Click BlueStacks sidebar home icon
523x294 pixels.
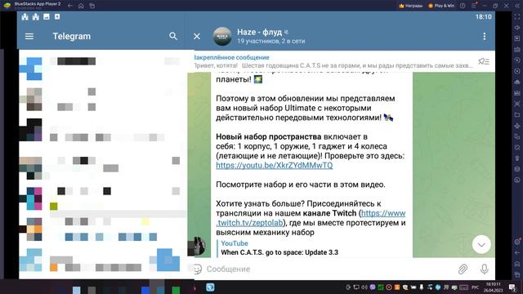(x=517, y=264)
